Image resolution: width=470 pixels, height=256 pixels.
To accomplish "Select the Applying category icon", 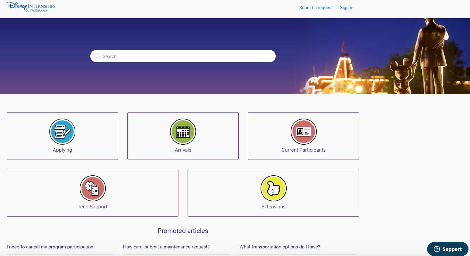I will click(x=62, y=132).
